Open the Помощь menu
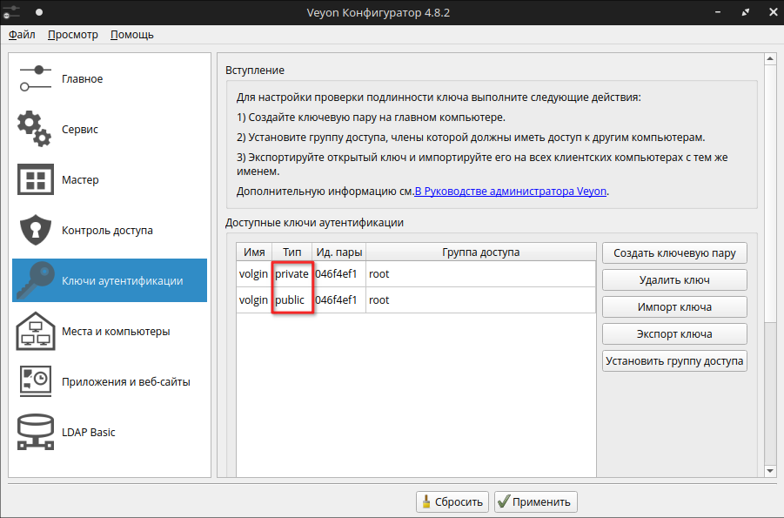Image resolution: width=784 pixels, height=518 pixels. click(x=132, y=35)
